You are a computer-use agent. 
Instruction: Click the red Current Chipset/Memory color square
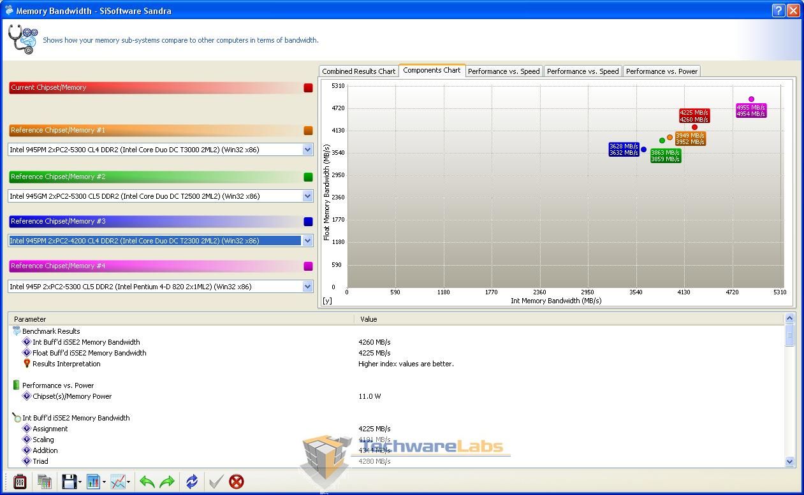pos(308,88)
